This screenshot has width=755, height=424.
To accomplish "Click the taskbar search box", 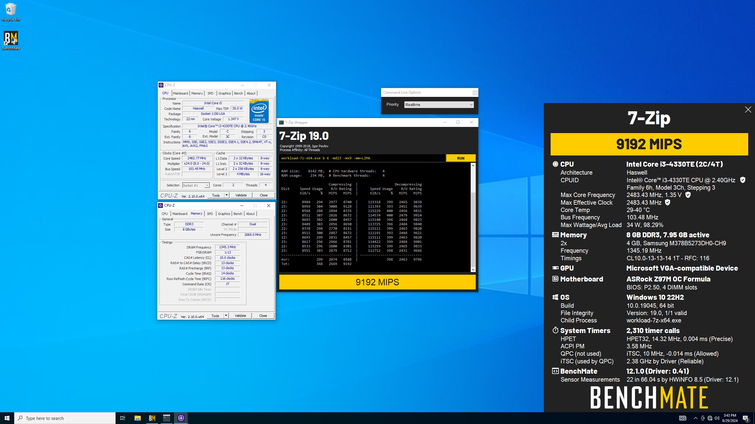I will coord(65,418).
